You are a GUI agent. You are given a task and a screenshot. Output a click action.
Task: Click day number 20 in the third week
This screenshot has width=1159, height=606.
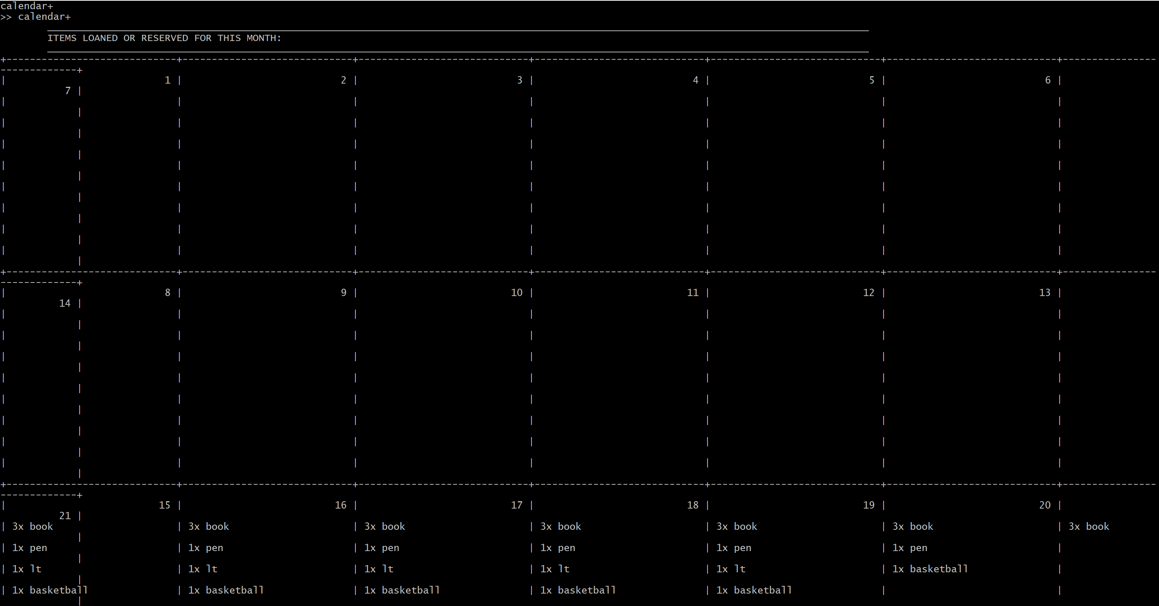[x=1044, y=505]
